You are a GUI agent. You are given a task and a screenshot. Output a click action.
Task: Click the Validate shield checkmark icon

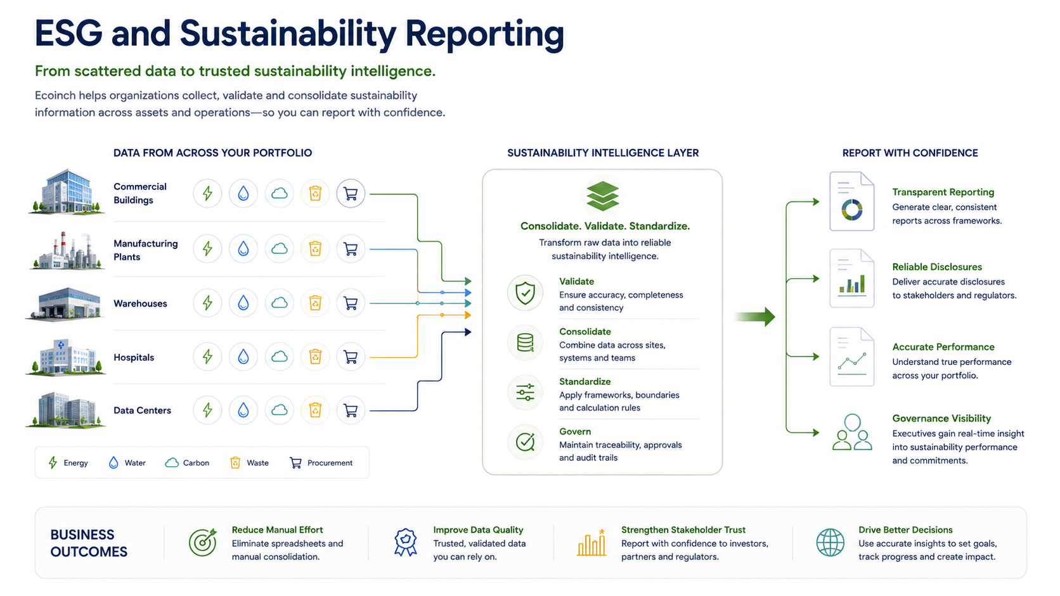click(525, 293)
